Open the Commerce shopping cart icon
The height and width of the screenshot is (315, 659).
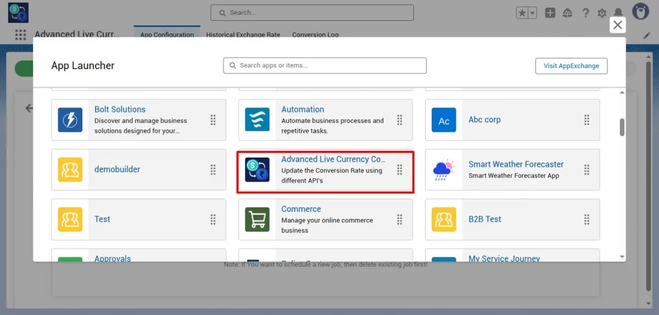[257, 220]
